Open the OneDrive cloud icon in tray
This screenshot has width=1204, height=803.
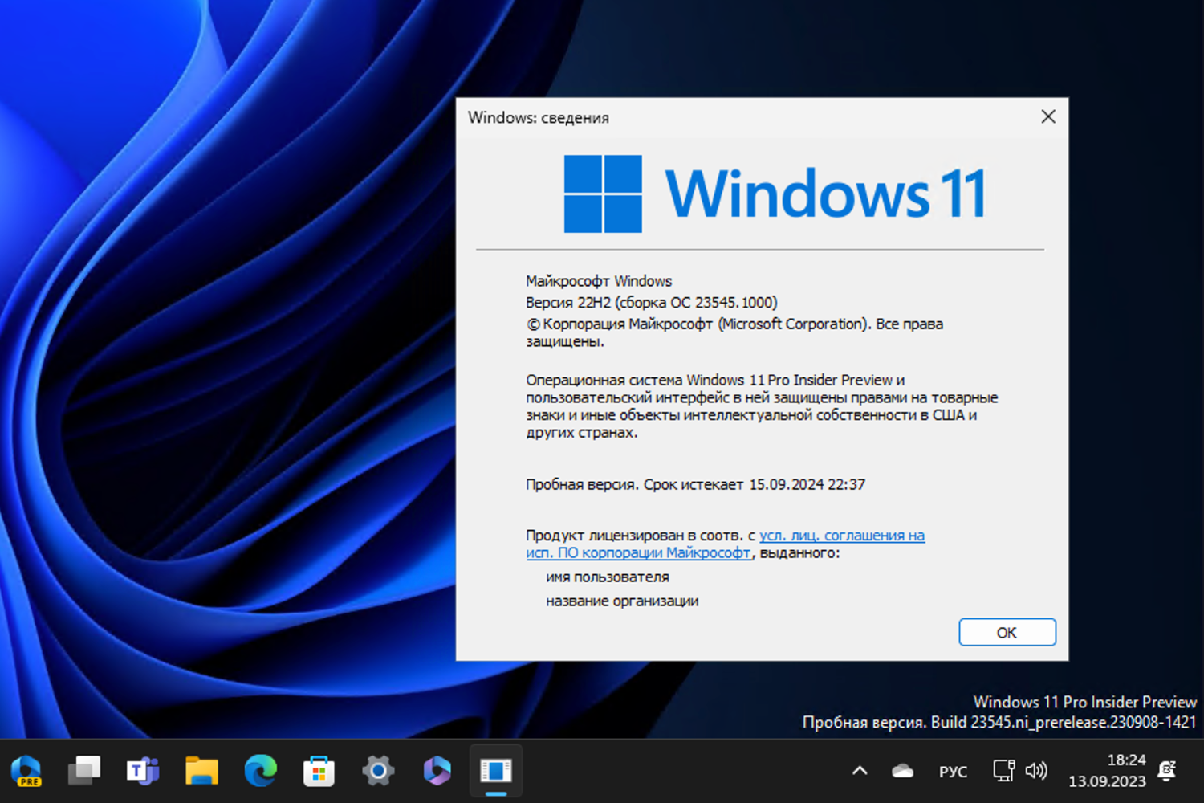901,769
